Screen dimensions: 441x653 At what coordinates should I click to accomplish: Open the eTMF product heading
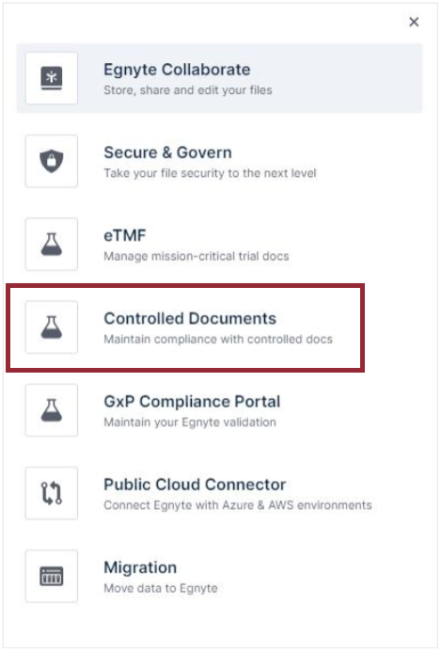tap(125, 236)
